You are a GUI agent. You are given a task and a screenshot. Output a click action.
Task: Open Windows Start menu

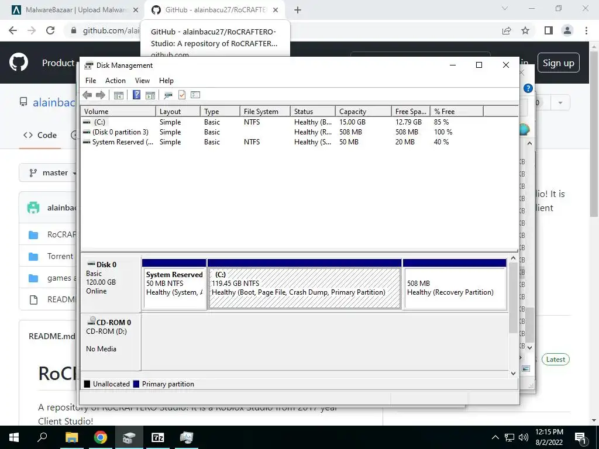click(14, 437)
